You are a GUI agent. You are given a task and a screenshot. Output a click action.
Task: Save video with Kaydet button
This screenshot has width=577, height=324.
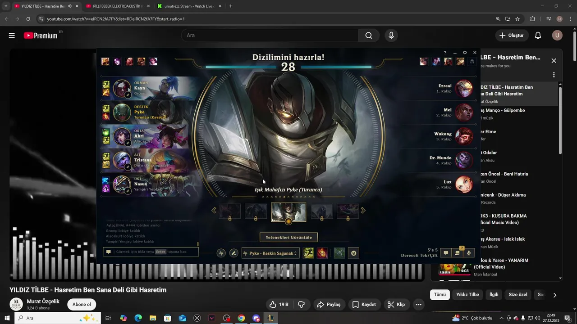point(364,305)
